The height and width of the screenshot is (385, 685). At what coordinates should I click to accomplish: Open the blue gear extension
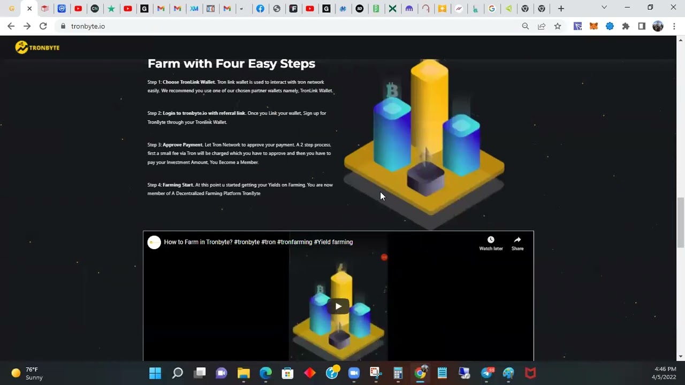tap(610, 26)
